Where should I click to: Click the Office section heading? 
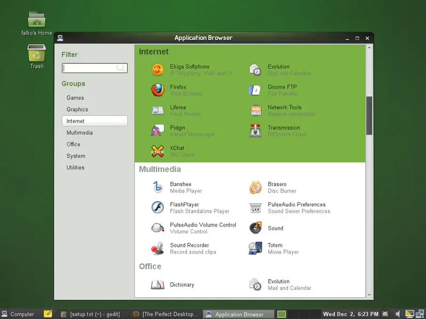click(x=150, y=266)
